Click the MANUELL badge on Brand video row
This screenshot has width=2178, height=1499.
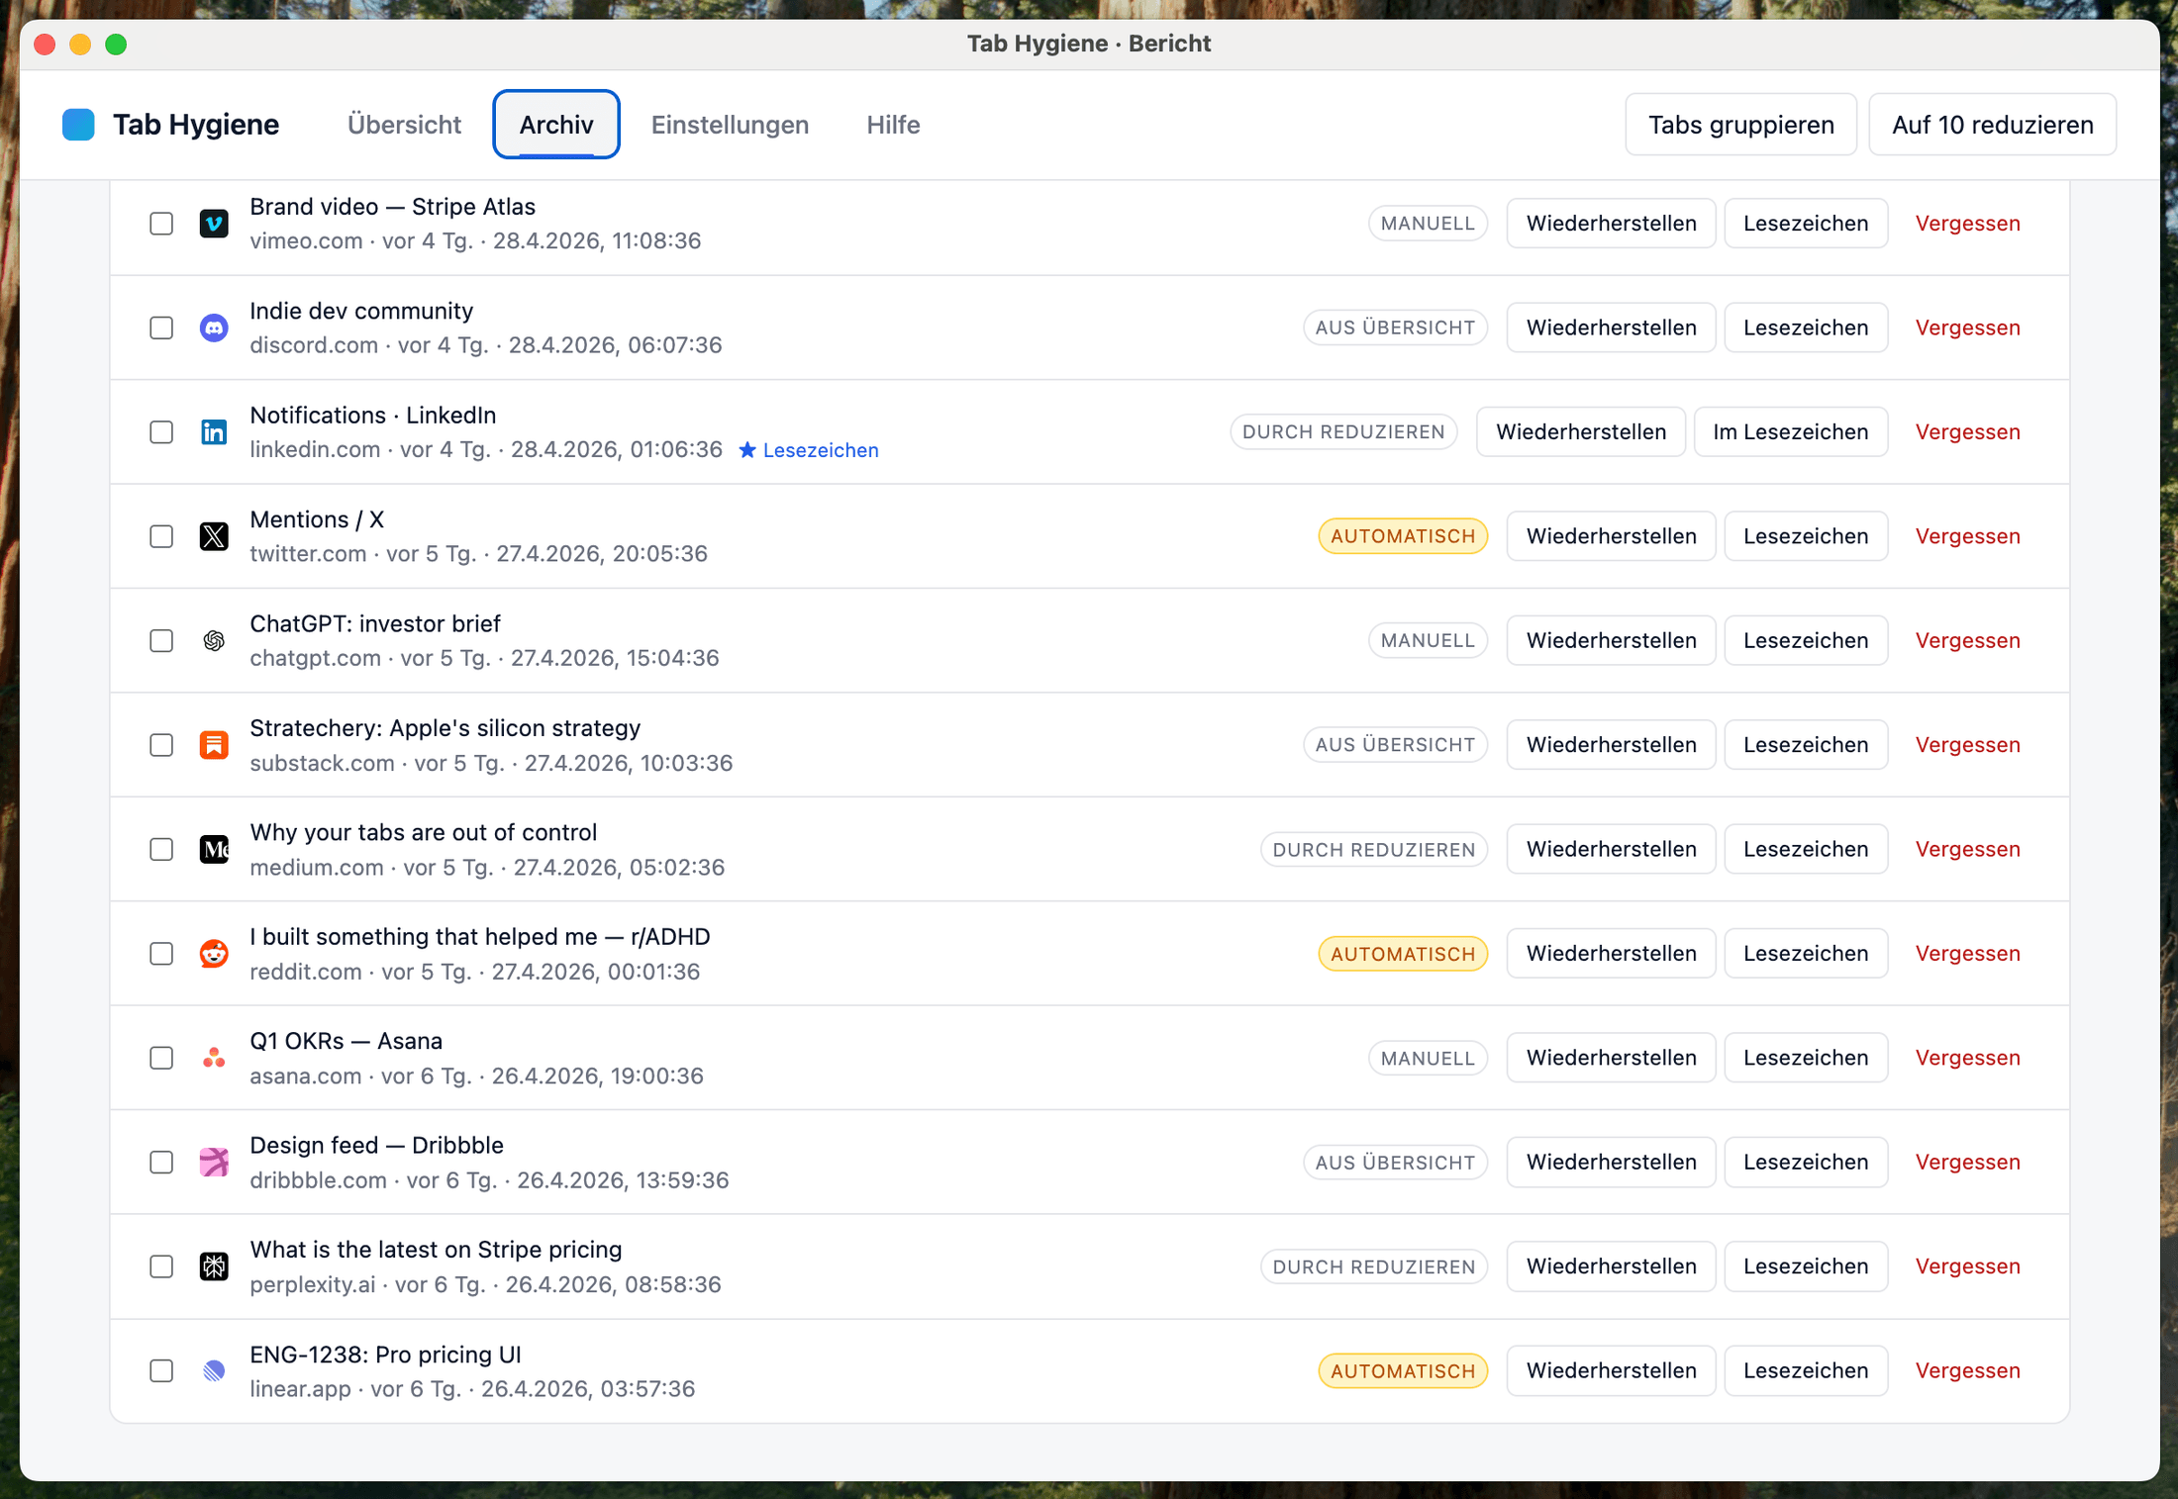click(x=1428, y=224)
